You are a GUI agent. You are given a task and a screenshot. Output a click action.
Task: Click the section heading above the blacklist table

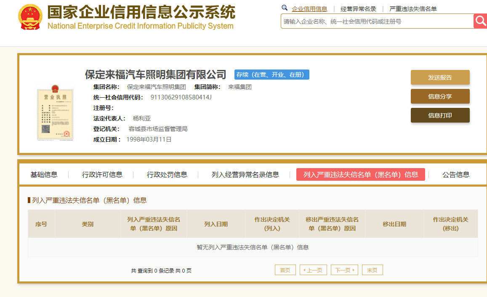tap(90, 200)
